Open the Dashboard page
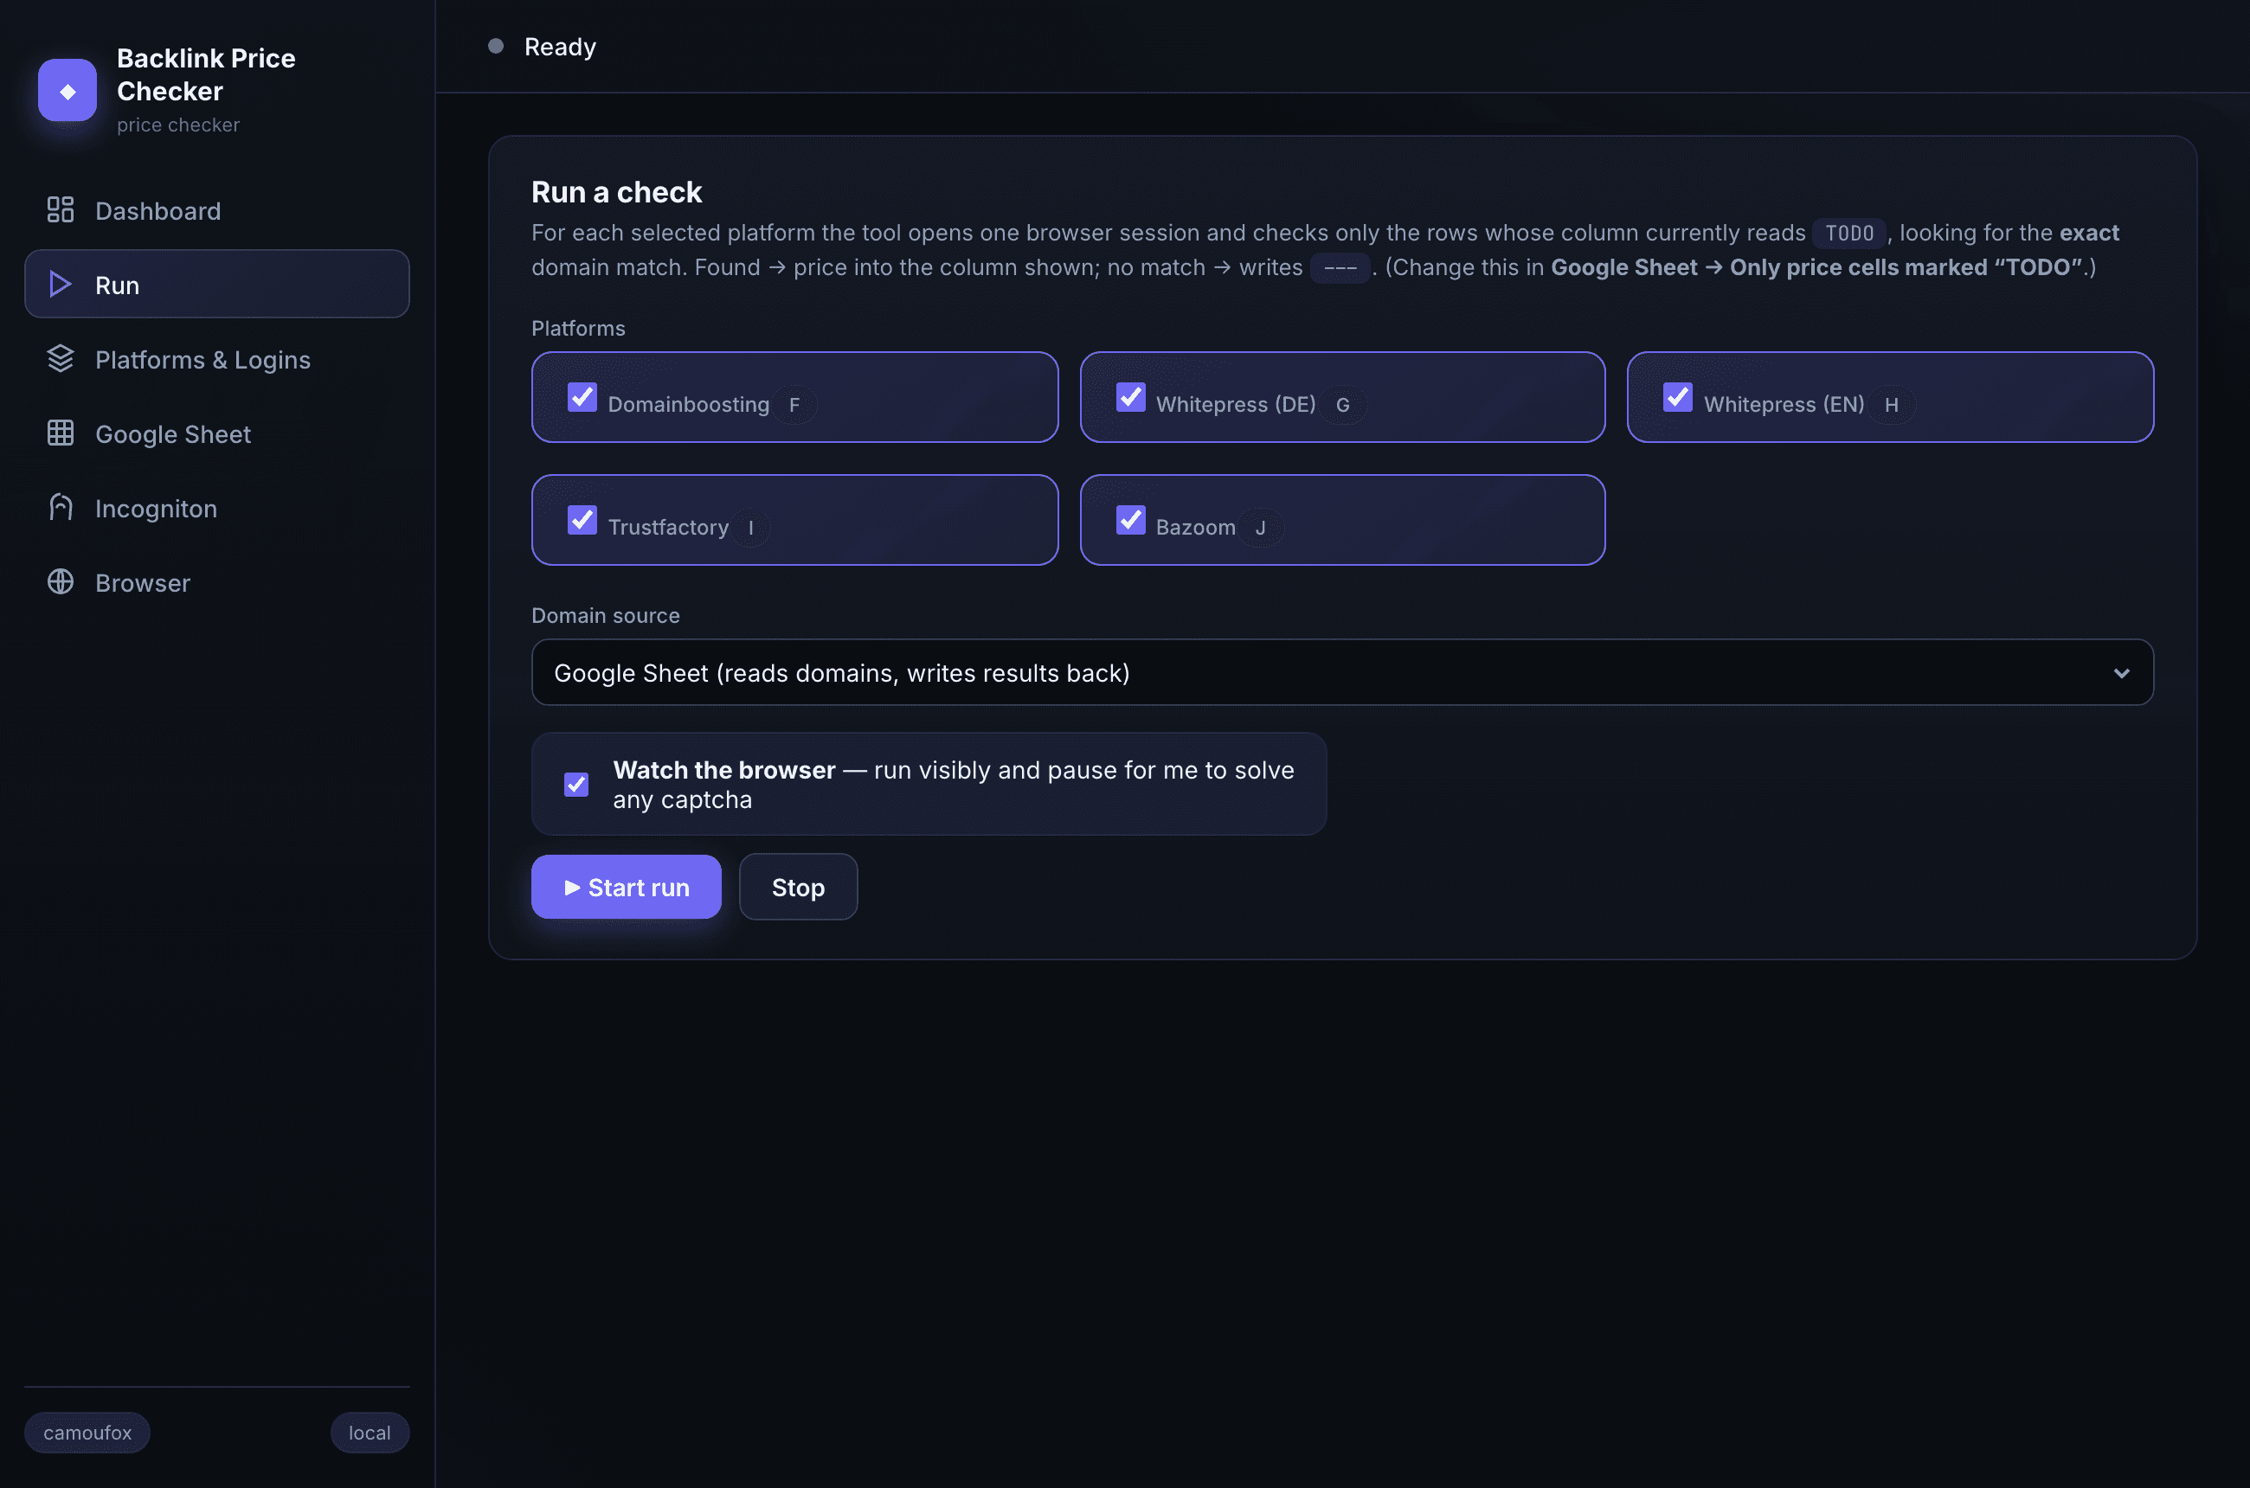This screenshot has width=2250, height=1488. pyautogui.click(x=216, y=209)
